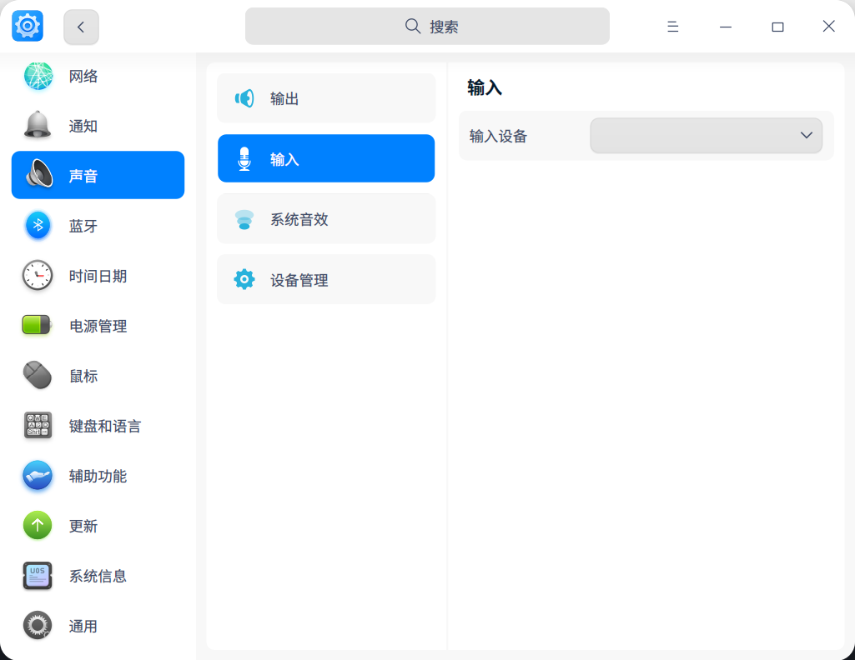Click the 输出 speaker icon
Viewport: 855px width, 660px height.
point(244,98)
